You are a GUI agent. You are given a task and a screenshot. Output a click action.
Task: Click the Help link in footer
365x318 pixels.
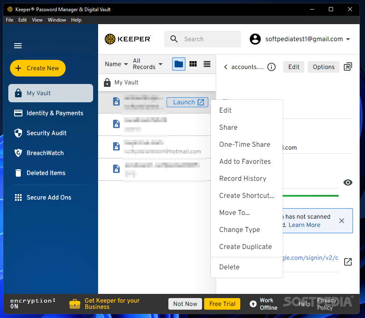pyautogui.click(x=304, y=304)
